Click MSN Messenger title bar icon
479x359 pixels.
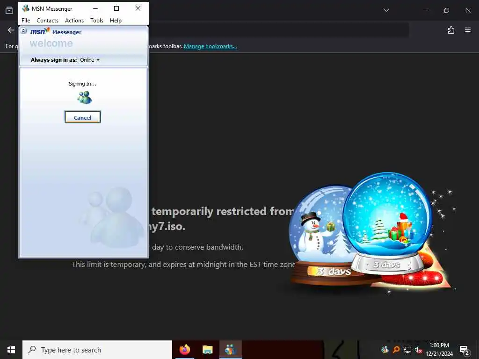(x=26, y=8)
